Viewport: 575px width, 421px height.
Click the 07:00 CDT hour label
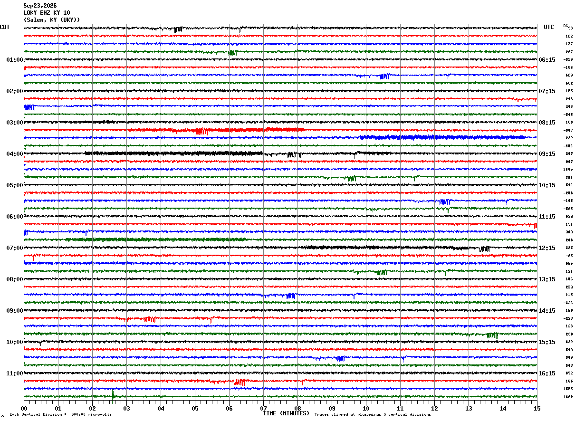click(x=15, y=248)
